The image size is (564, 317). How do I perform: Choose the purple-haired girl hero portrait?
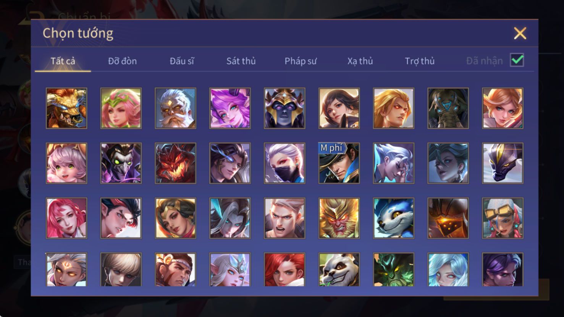[x=230, y=108]
